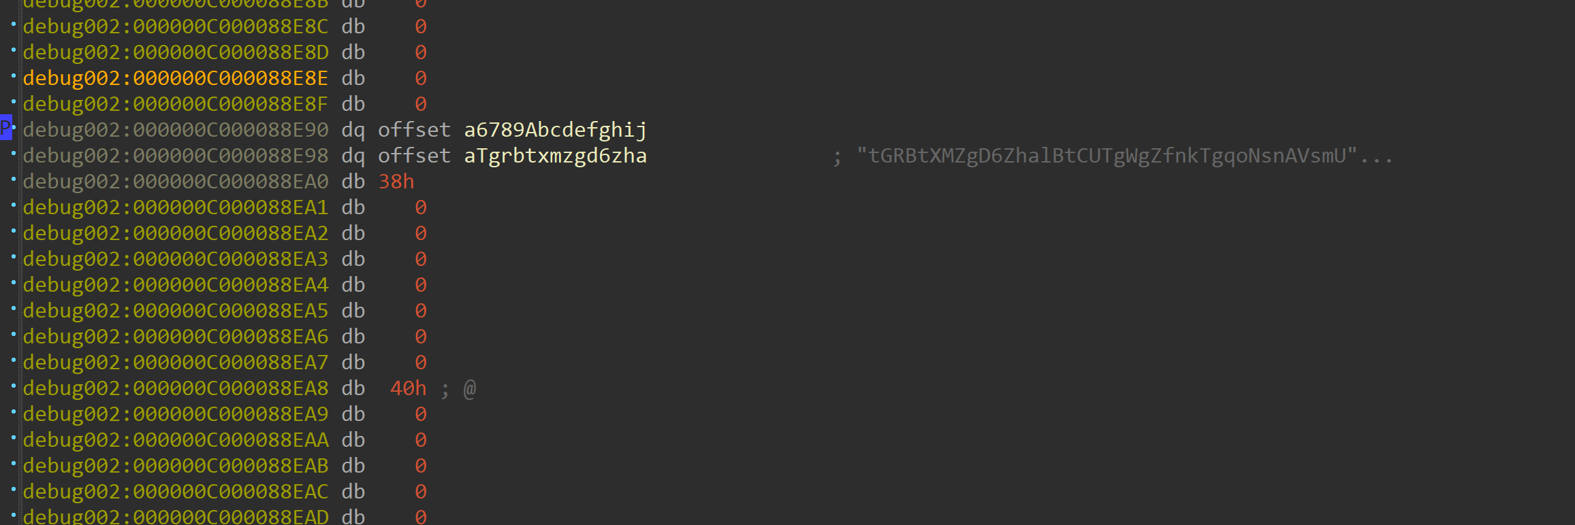Select the 38h byte value

[396, 182]
